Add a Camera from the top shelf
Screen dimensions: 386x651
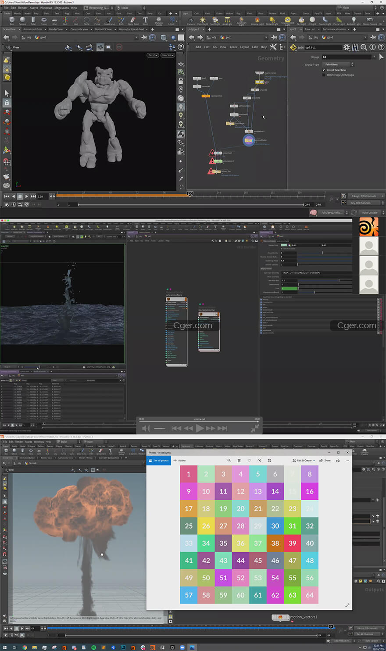(191, 21)
